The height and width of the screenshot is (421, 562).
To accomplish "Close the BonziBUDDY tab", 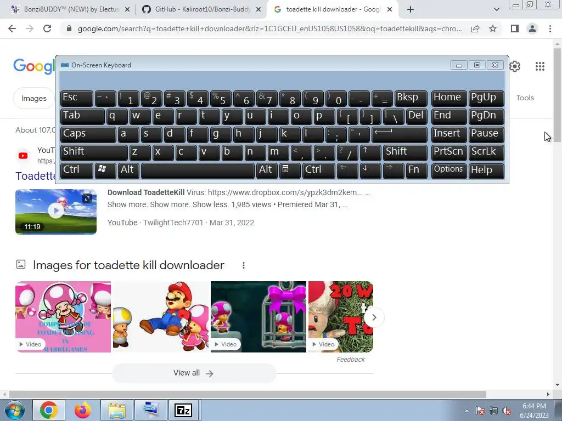I will (127, 10).
